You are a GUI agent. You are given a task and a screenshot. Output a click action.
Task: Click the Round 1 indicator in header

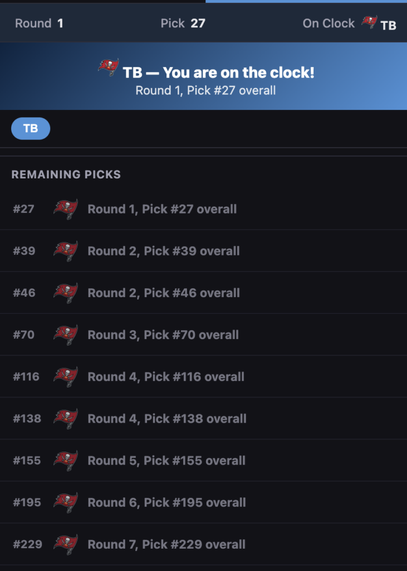[x=39, y=23]
